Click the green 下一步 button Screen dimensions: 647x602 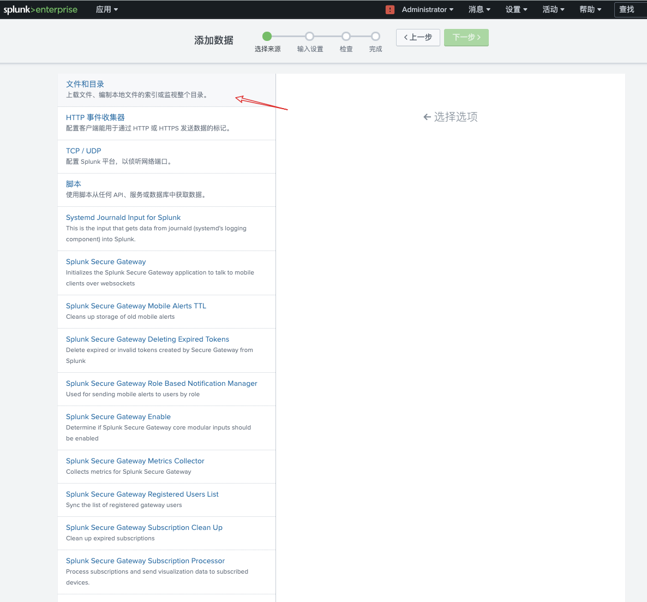click(x=466, y=38)
